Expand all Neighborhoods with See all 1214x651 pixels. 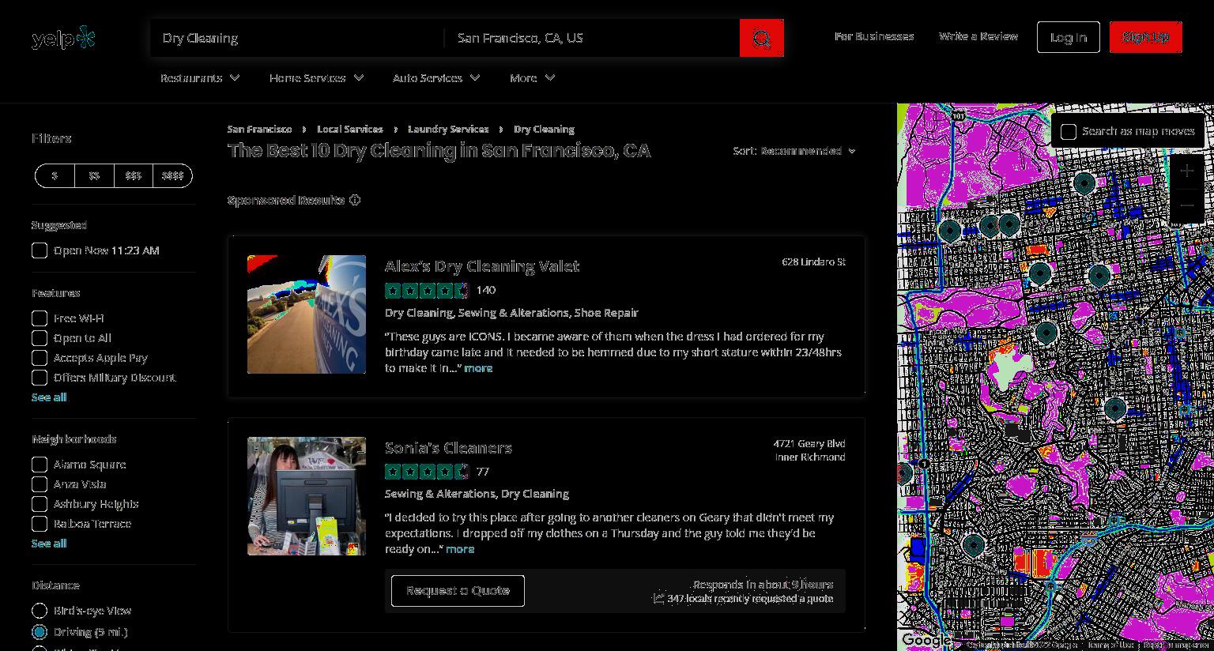(49, 544)
